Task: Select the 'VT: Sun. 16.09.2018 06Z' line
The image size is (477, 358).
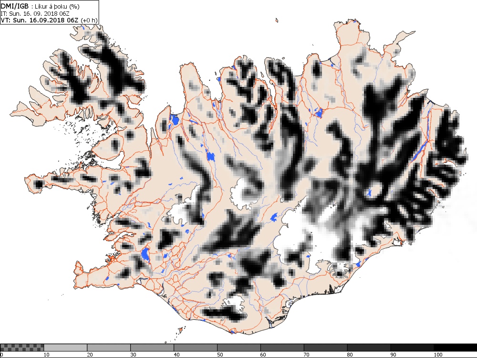Action: tap(40, 20)
